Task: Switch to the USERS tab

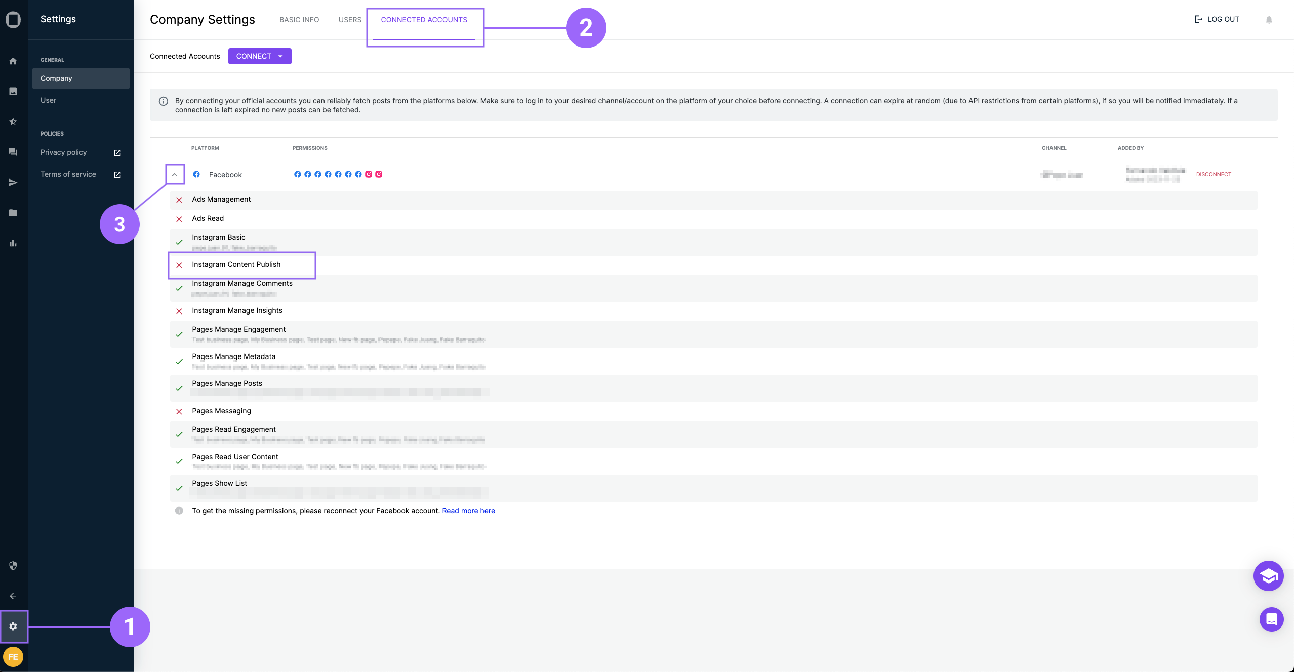Action: pyautogui.click(x=350, y=20)
